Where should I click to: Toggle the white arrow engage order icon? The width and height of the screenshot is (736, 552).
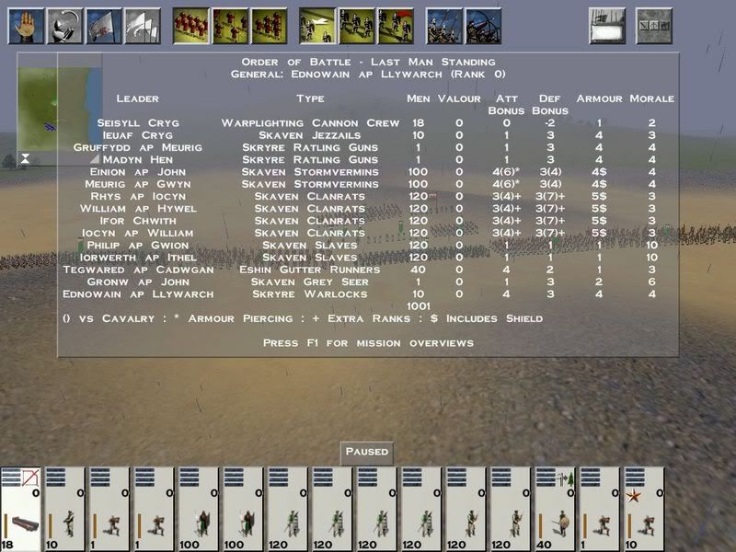(x=317, y=27)
